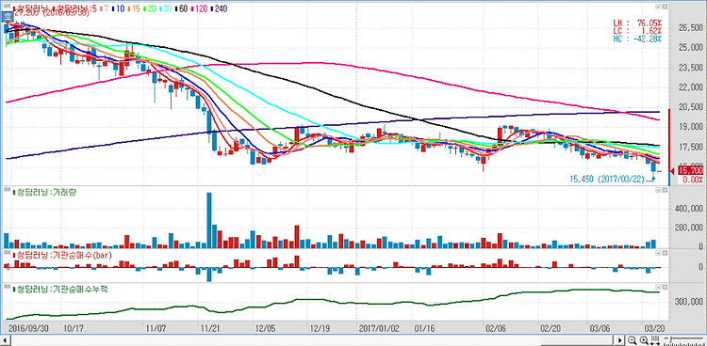Image resolution: width=707 pixels, height=346 pixels.
Task: Minimize the 기관순매수(bar) pane
Action: (x=658, y=254)
